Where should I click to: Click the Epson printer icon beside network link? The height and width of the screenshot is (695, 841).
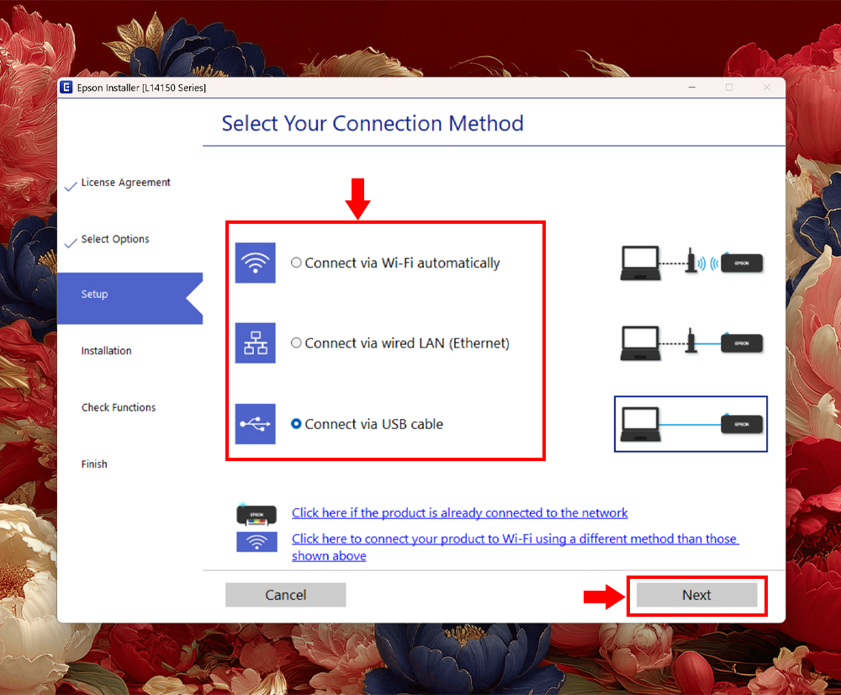pos(257,515)
